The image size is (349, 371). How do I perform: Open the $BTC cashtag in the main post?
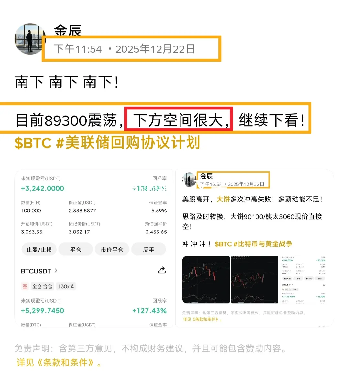coord(33,143)
